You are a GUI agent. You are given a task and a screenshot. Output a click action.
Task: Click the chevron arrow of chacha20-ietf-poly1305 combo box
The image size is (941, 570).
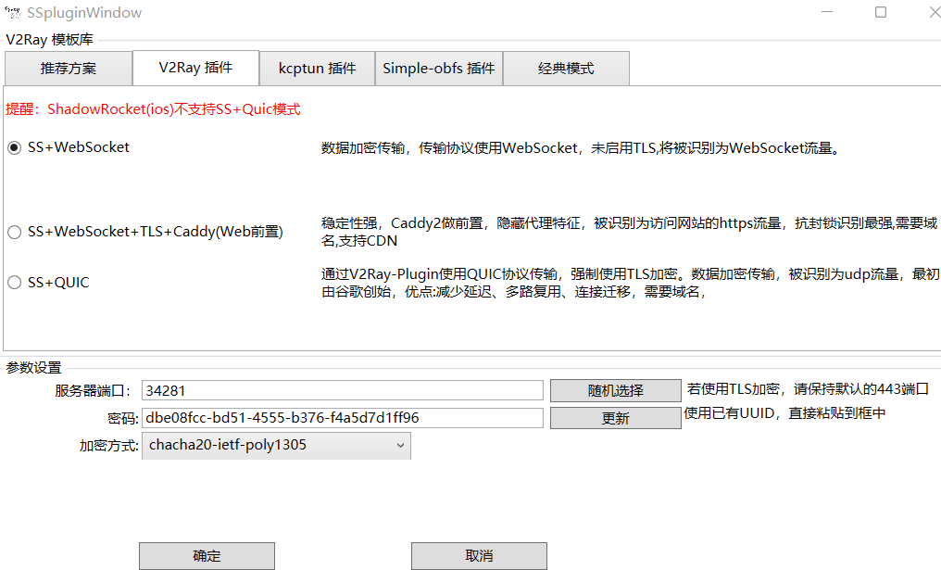(x=400, y=446)
